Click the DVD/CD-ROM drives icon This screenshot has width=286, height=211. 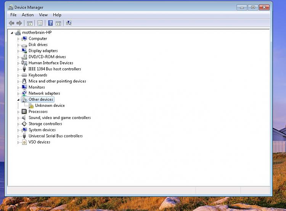coord(24,57)
